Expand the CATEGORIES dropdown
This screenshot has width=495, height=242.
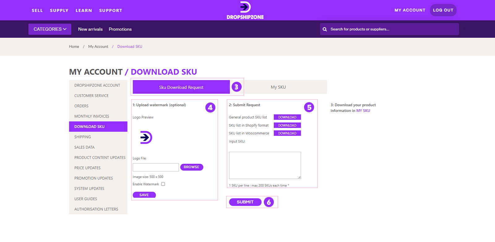tap(50, 29)
